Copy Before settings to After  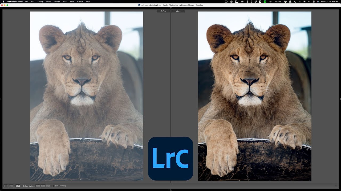click(x=38, y=186)
